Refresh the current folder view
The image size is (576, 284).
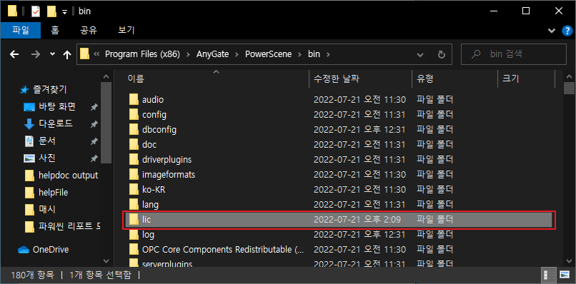pyautogui.click(x=441, y=55)
